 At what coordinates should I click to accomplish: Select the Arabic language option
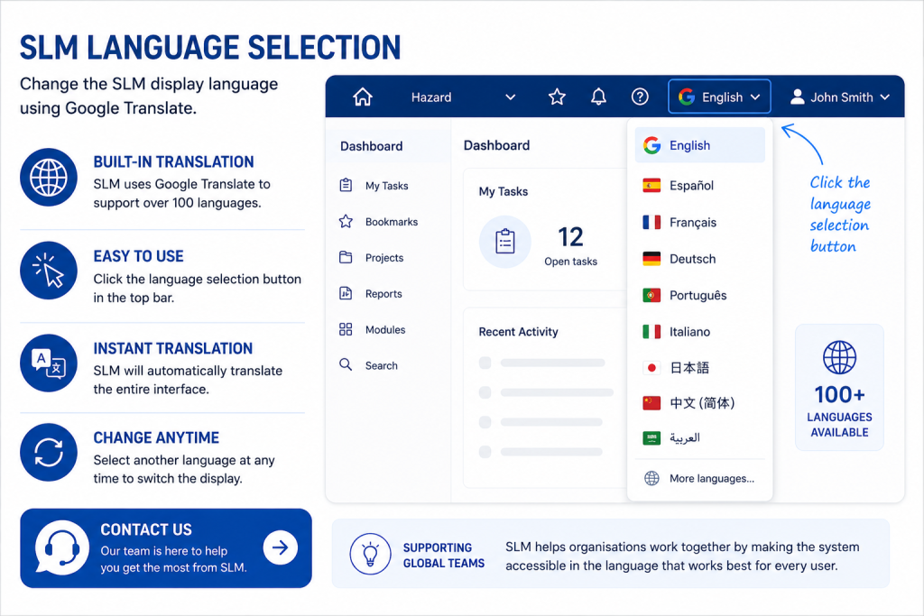(700, 438)
